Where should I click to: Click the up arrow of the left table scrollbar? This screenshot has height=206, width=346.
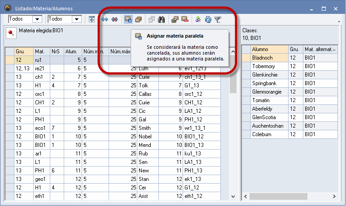pos(233,51)
